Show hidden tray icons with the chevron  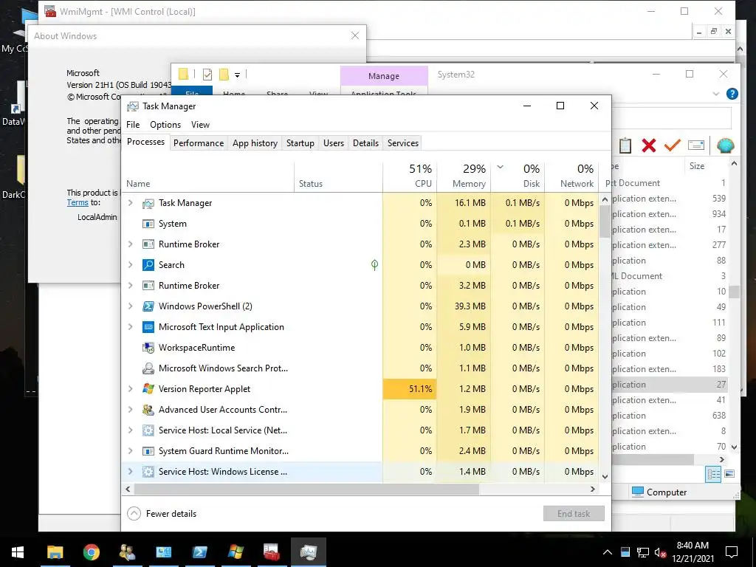click(x=608, y=552)
